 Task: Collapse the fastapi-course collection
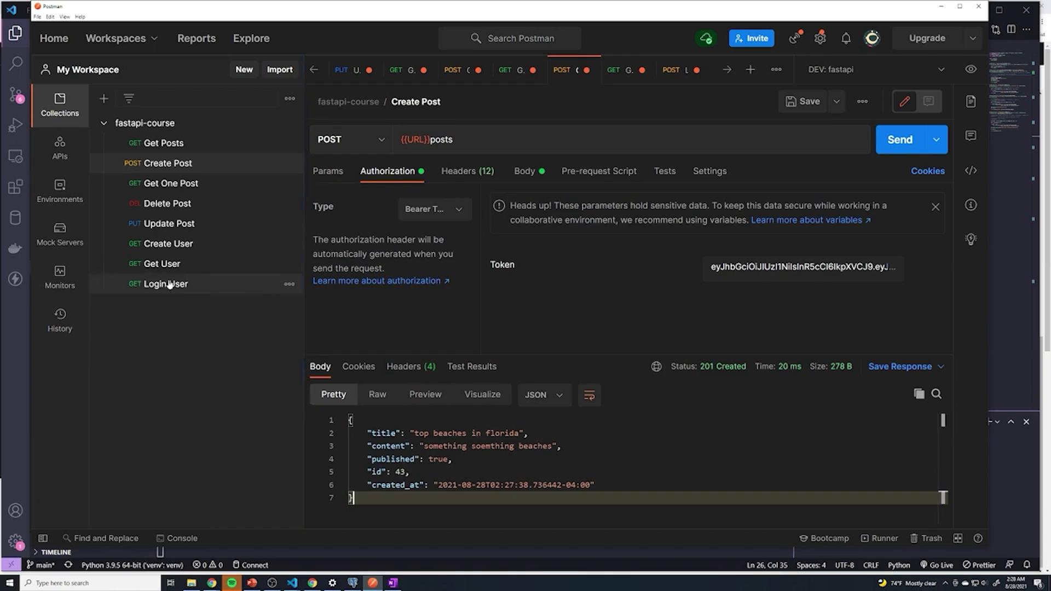click(103, 123)
